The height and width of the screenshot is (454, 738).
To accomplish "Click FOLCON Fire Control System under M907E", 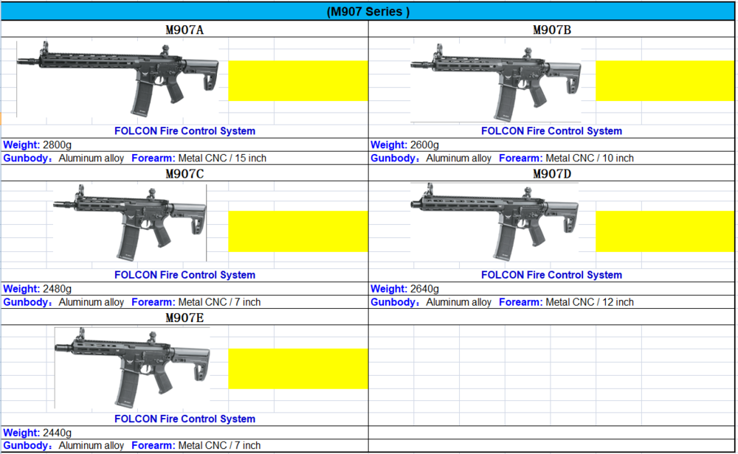I will pyautogui.click(x=184, y=419).
